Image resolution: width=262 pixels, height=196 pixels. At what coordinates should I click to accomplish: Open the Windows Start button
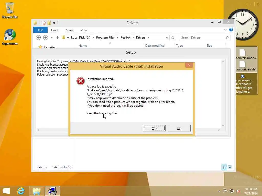click(x=6, y=191)
